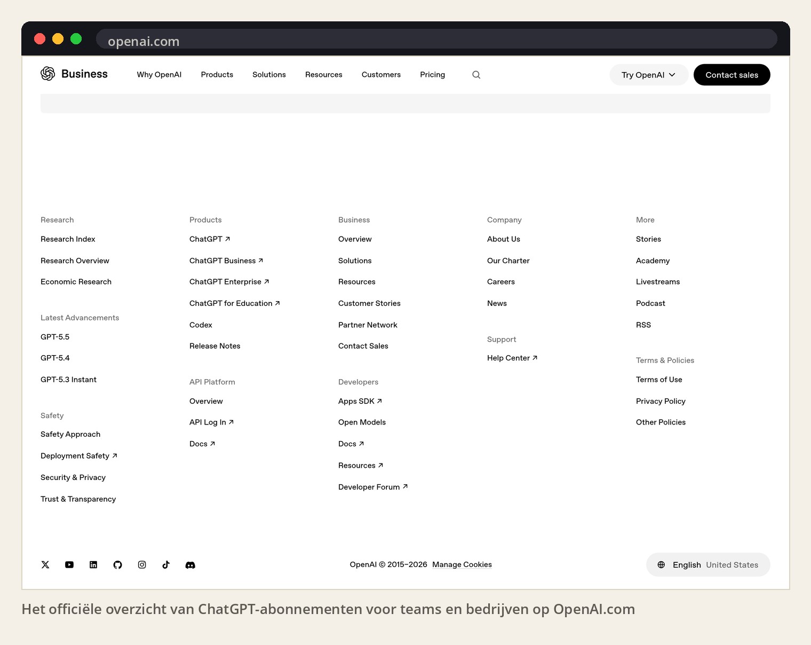Image resolution: width=811 pixels, height=645 pixels.
Task: Open the Academy link
Action: pos(653,261)
